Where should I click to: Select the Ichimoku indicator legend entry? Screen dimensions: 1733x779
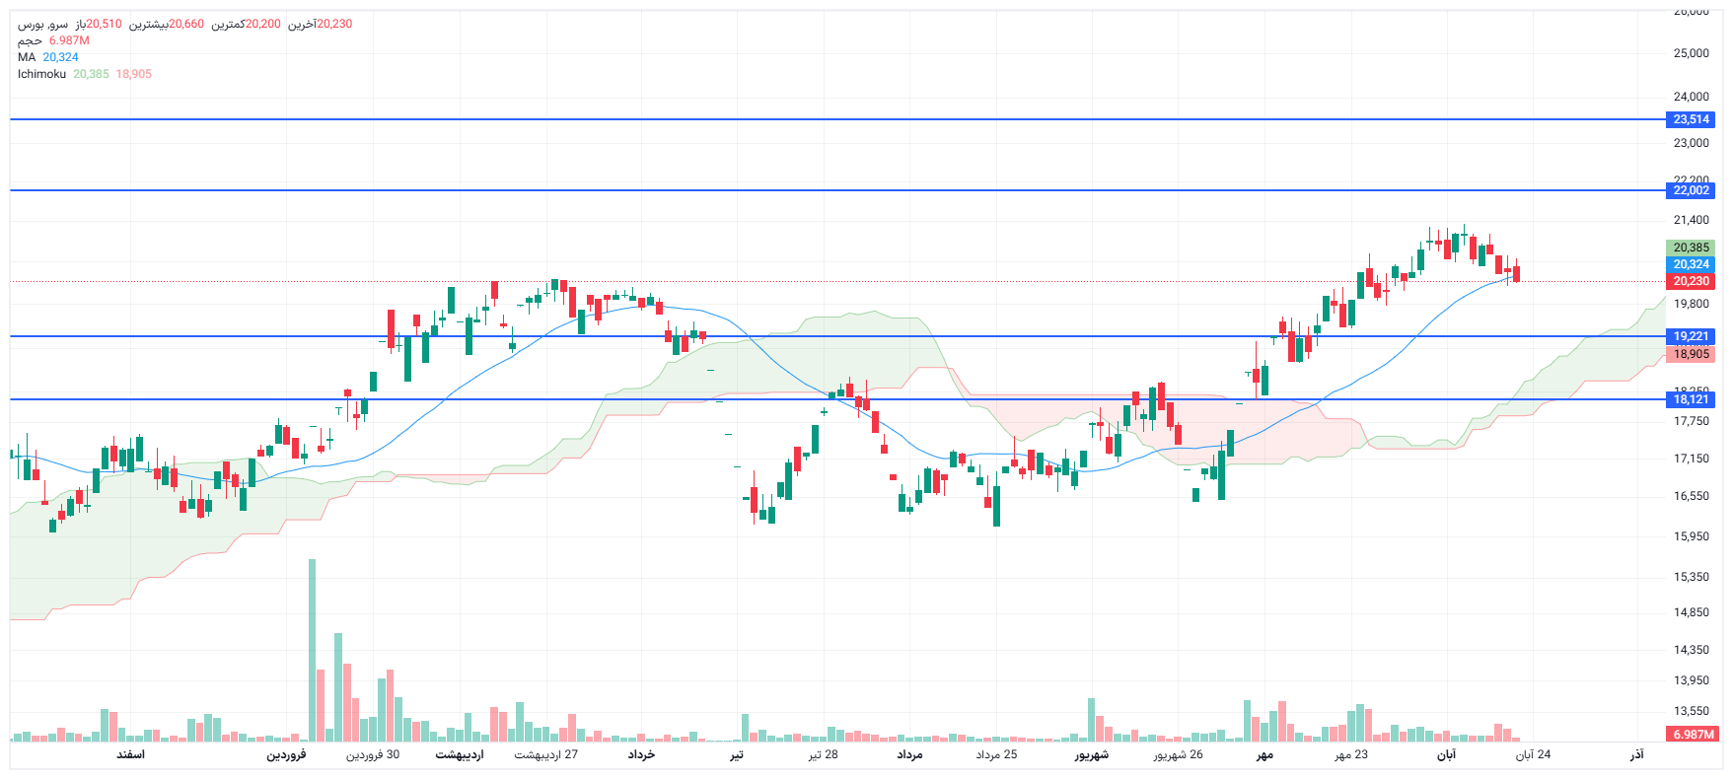click(x=41, y=74)
